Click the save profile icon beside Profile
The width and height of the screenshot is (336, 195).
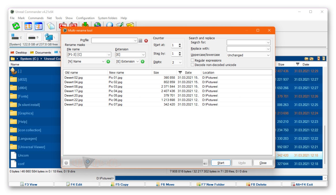pos(140,41)
